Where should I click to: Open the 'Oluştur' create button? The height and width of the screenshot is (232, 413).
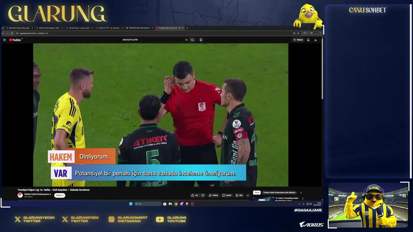[298, 40]
